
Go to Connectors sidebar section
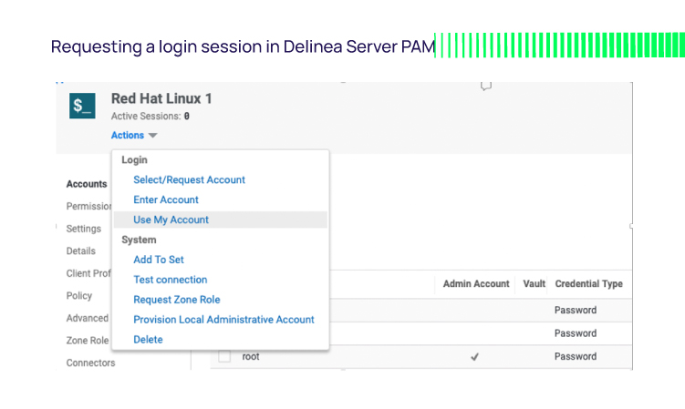(x=91, y=363)
